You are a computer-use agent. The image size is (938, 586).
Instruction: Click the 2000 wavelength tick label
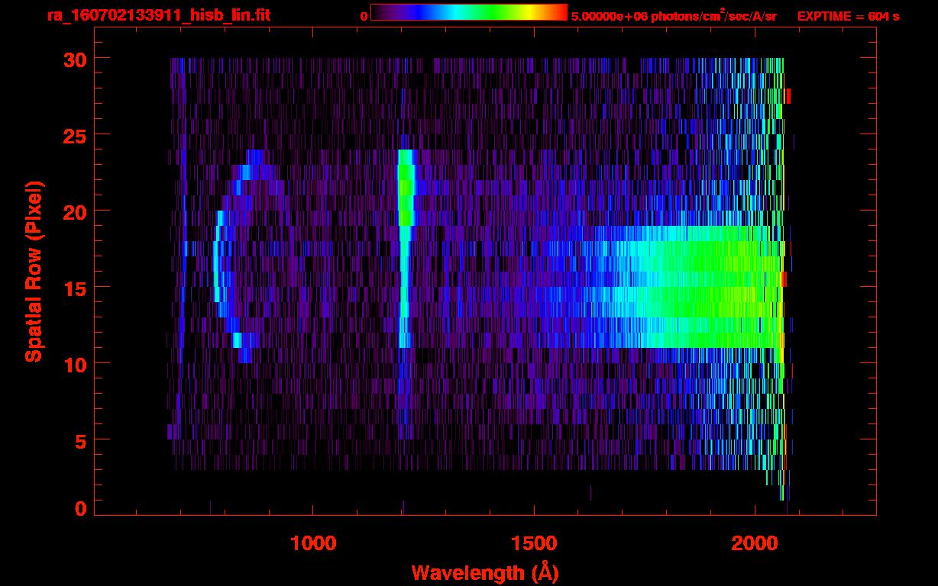pos(754,543)
